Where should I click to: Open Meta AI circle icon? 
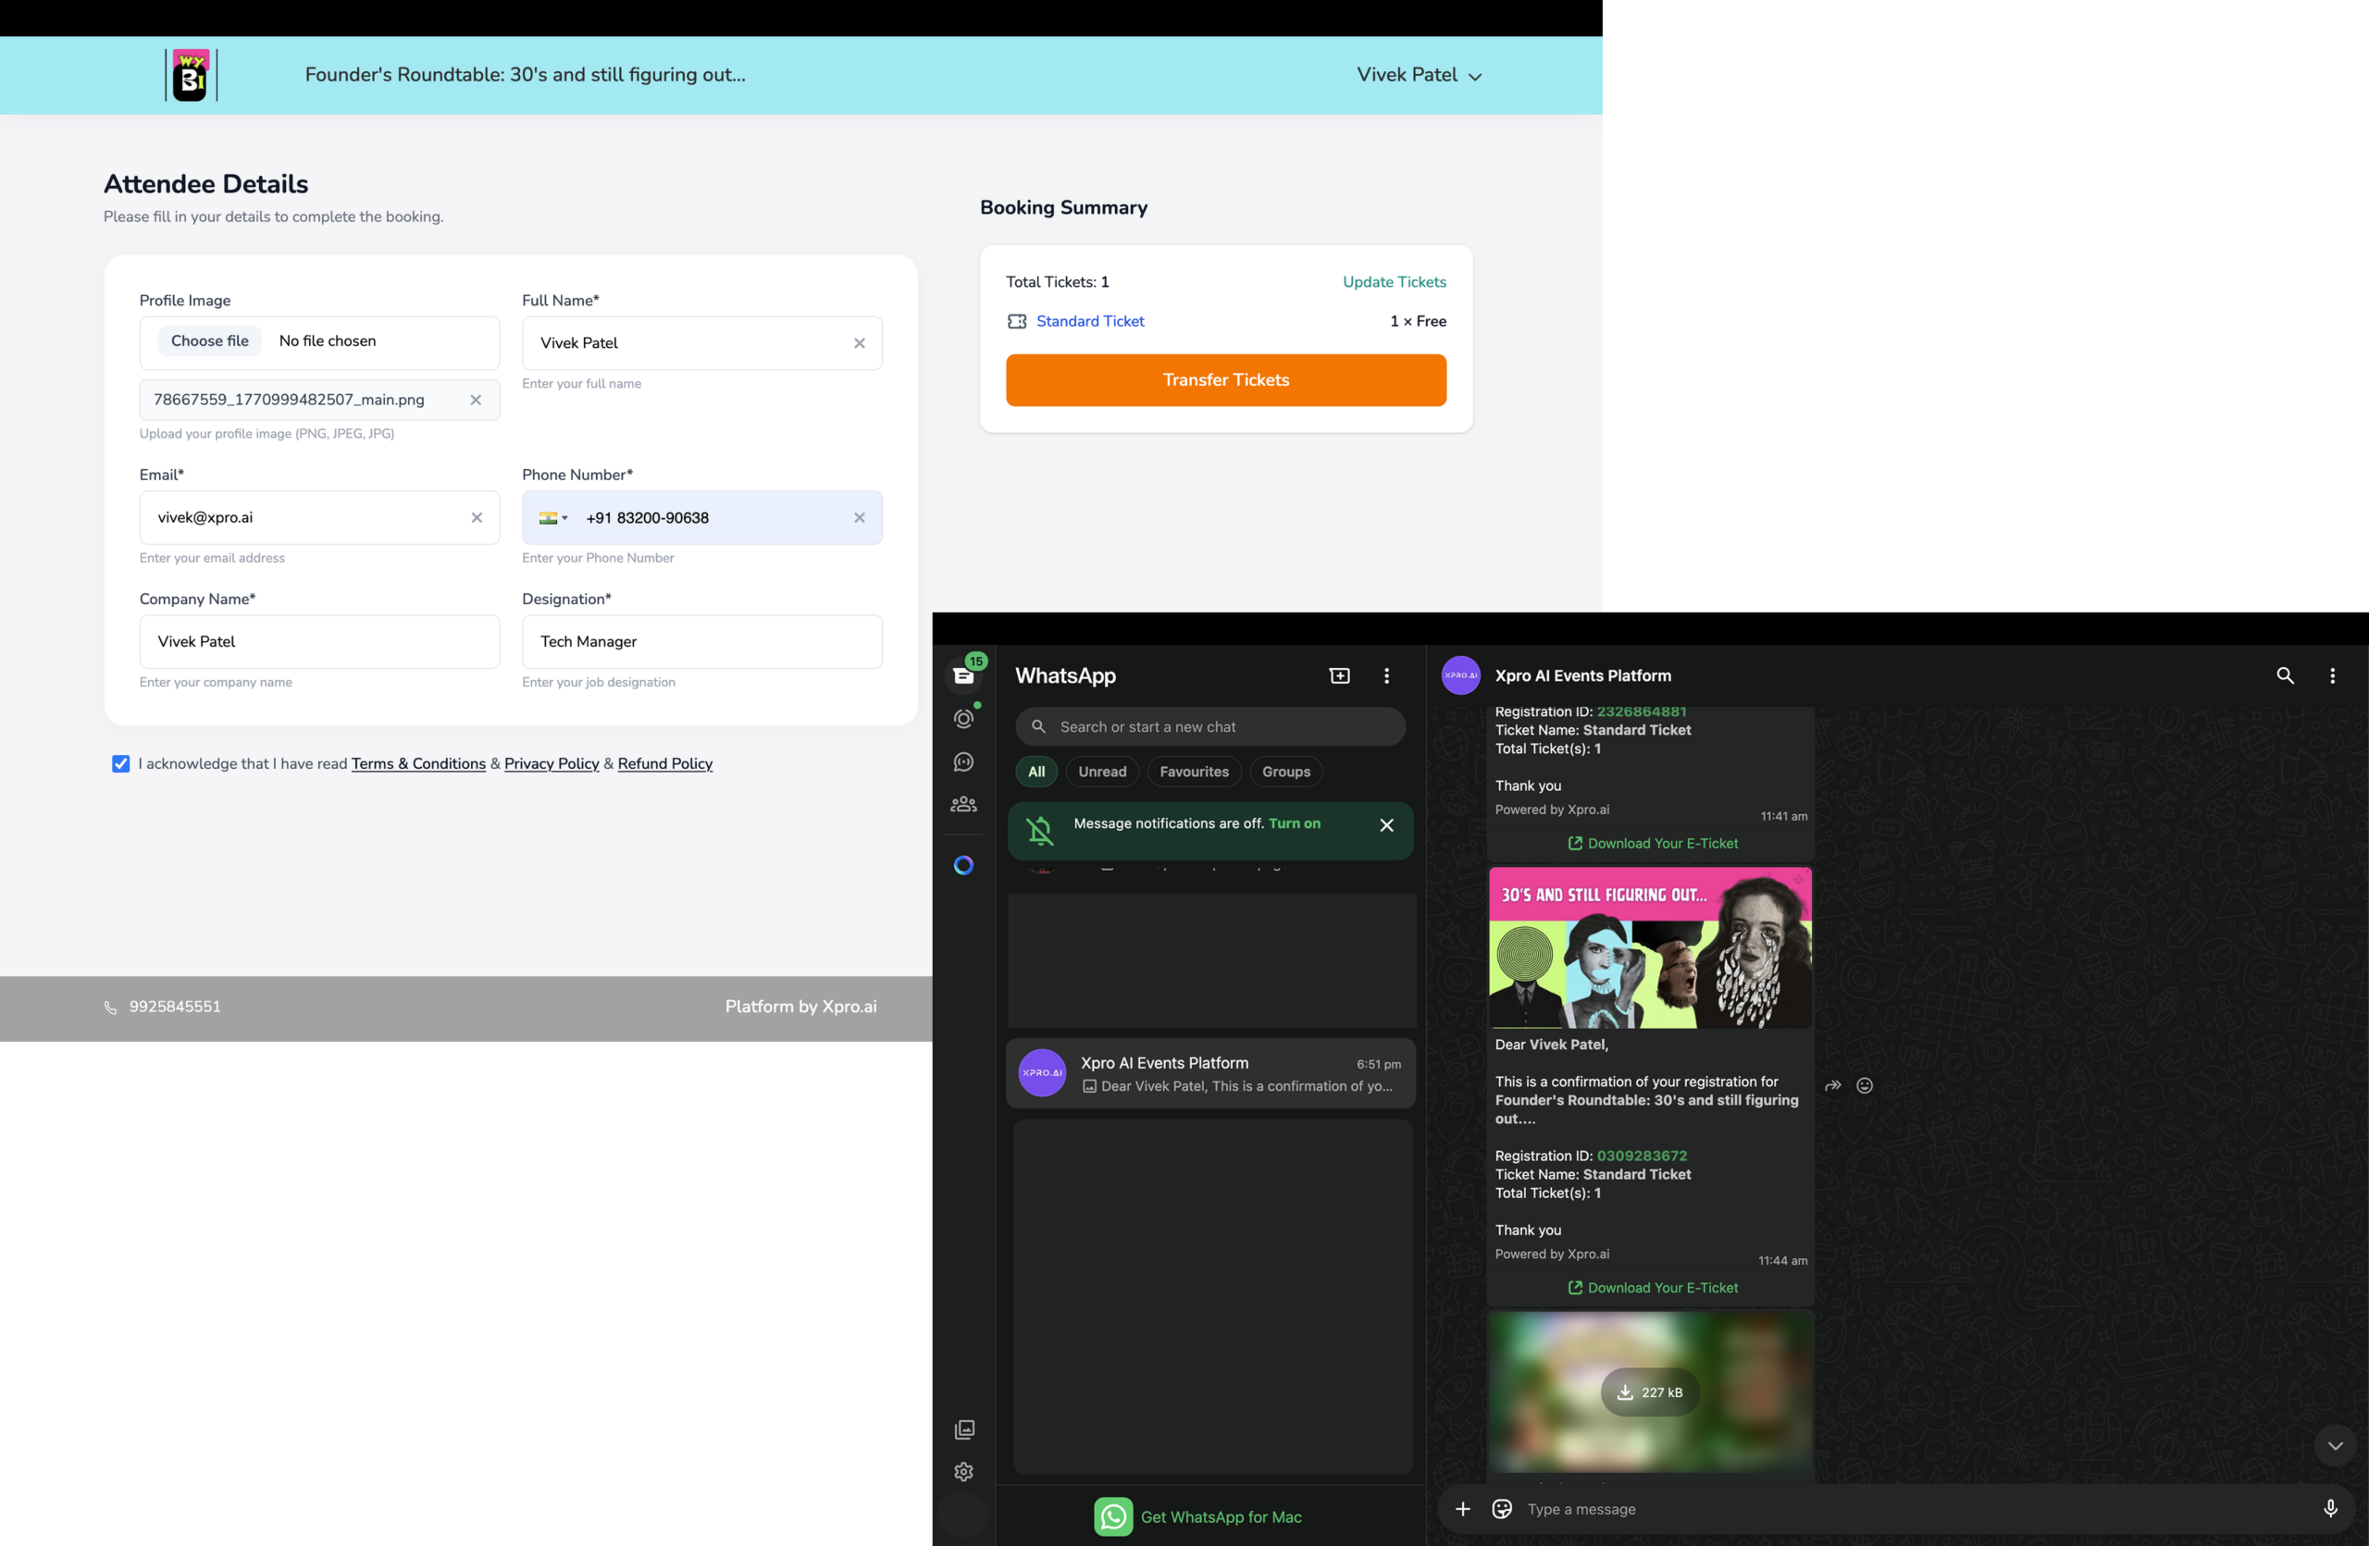[x=962, y=866]
